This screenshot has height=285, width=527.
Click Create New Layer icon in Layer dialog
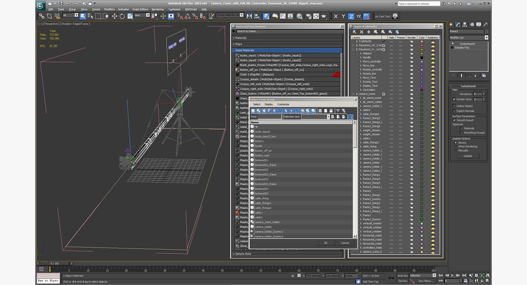click(x=354, y=32)
